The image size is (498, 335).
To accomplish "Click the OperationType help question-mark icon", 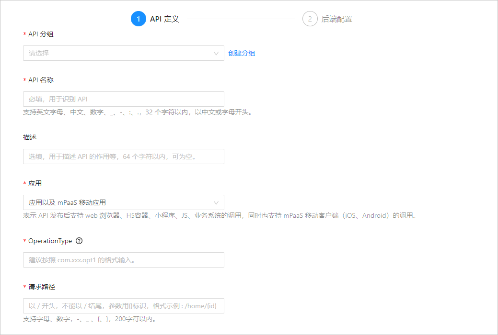I will 79,241.
